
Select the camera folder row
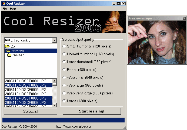[x=31, y=51]
